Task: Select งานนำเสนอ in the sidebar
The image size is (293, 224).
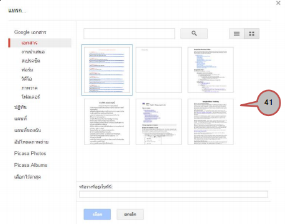Action: [x=33, y=52]
